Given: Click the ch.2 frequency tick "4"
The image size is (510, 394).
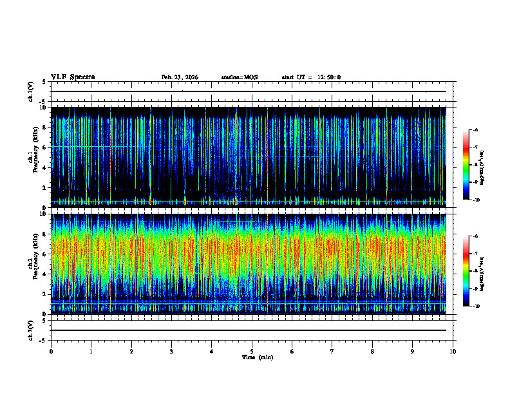Looking at the screenshot, I should pos(45,274).
